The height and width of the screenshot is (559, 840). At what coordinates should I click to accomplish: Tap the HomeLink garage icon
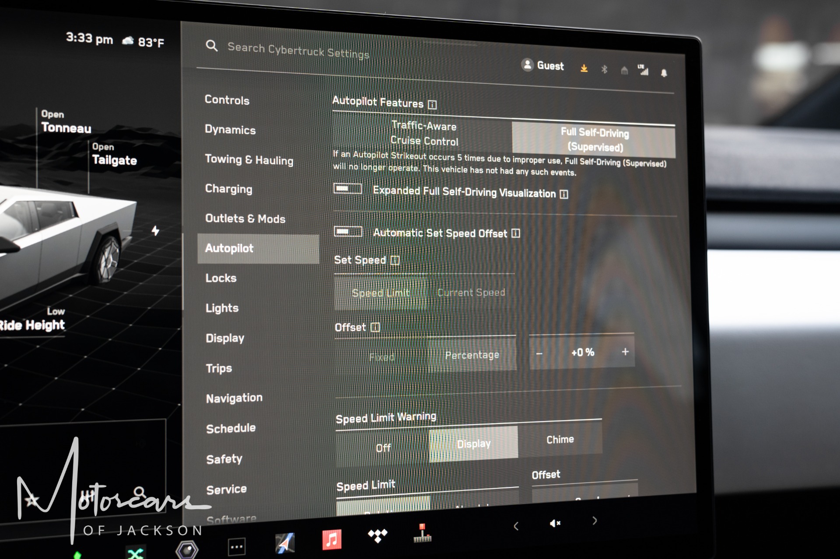click(x=624, y=70)
